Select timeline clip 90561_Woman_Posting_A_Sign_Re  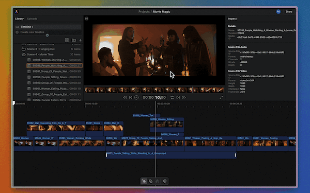coord(210,144)
